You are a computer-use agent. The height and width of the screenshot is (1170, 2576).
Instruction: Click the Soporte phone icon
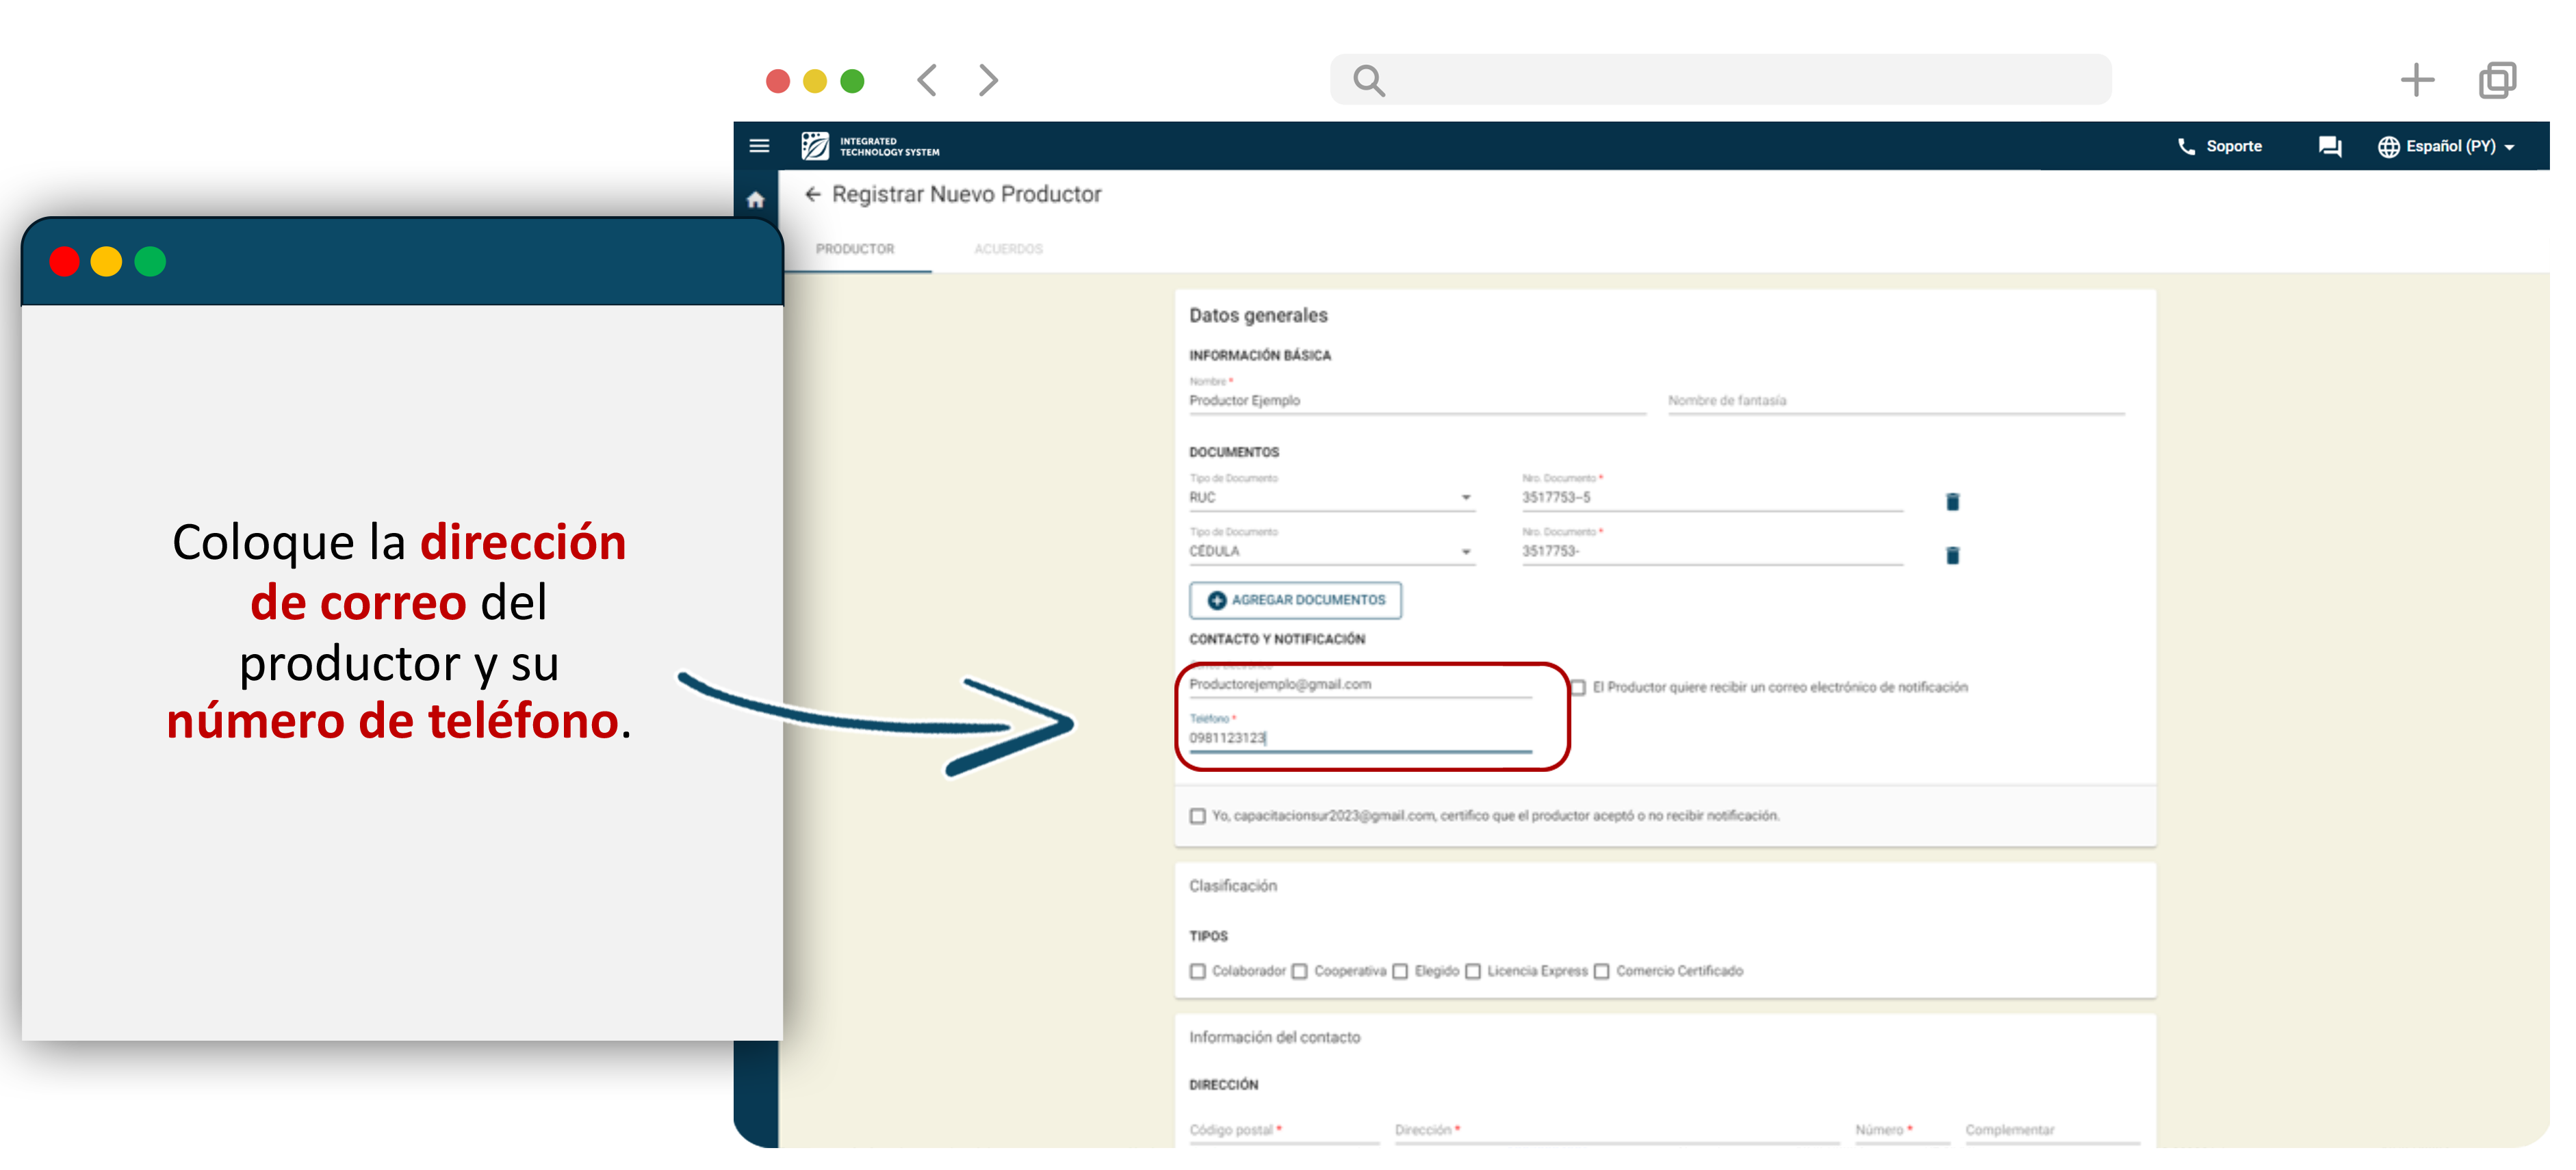pos(2186,146)
